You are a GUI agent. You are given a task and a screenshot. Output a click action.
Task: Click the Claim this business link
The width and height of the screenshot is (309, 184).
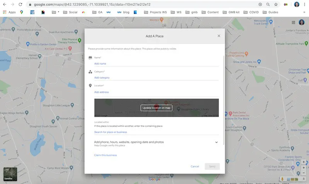coord(105,155)
